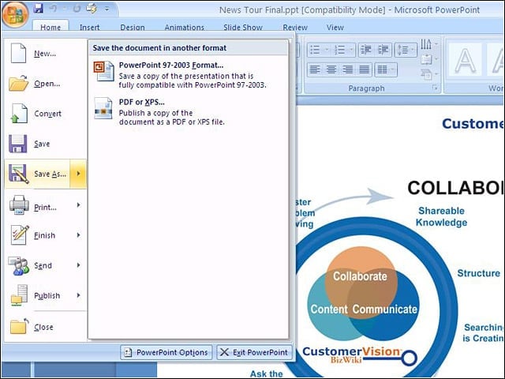
Task: Click the Quick Print icon in quick access toolbar
Action: tap(92, 9)
